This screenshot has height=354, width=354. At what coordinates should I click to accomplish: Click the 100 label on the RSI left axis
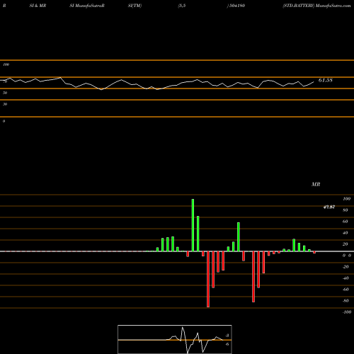coord(6,64)
